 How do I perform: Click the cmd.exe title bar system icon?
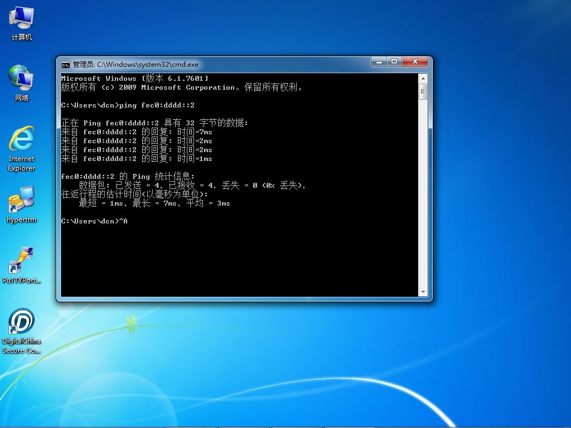coord(66,65)
